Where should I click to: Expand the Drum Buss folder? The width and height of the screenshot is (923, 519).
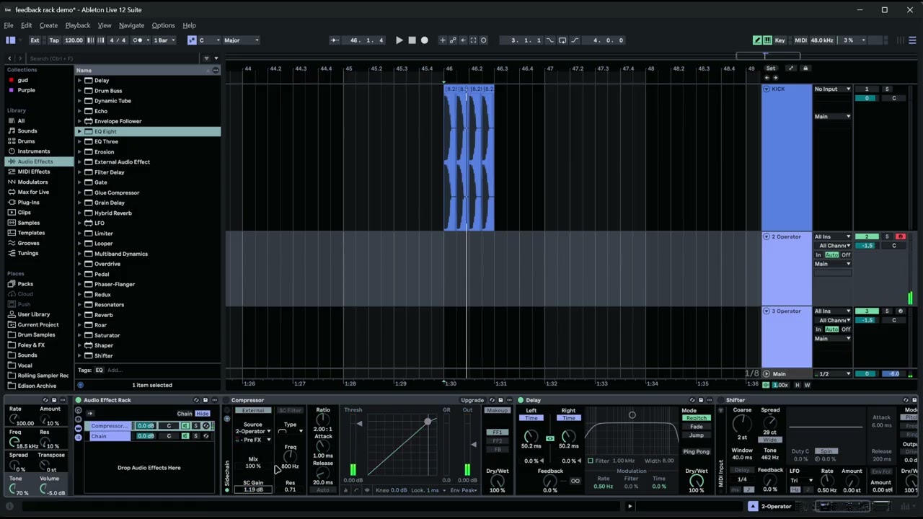click(79, 91)
